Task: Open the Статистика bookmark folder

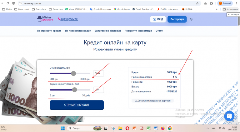Action: click(x=56, y=9)
